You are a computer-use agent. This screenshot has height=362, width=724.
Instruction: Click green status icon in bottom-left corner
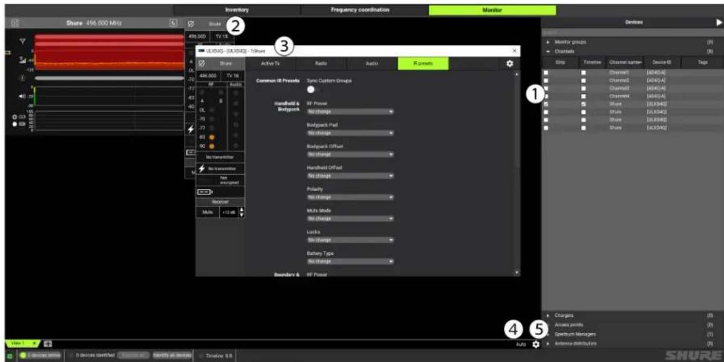click(9, 355)
